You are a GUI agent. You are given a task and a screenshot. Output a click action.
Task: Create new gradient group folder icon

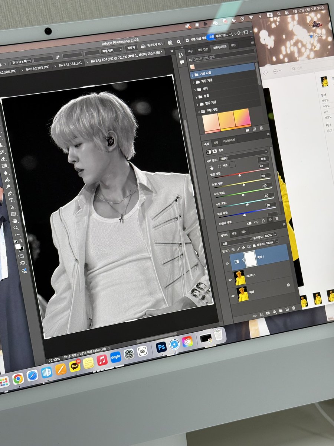(247, 130)
